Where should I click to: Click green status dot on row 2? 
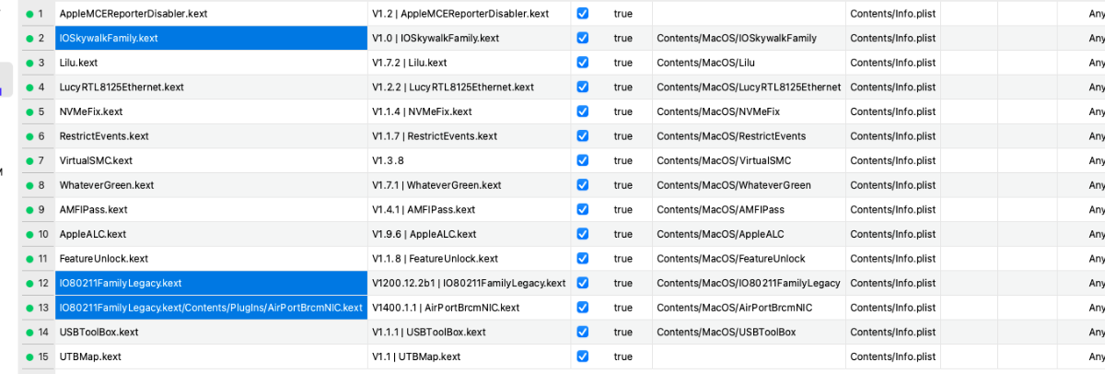click(x=30, y=39)
